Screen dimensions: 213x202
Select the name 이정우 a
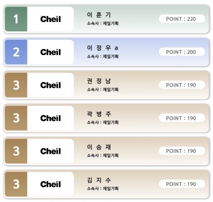tap(103, 48)
